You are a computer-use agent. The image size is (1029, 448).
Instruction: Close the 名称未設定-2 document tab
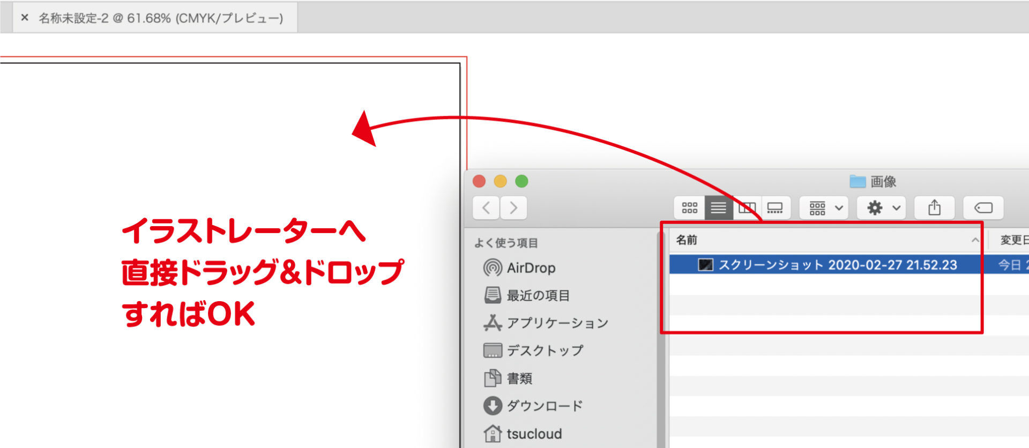pyautogui.click(x=25, y=18)
